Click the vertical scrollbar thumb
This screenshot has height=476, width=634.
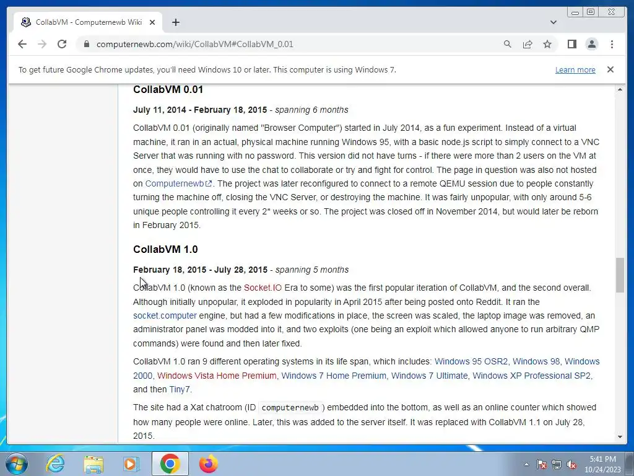[x=620, y=275]
